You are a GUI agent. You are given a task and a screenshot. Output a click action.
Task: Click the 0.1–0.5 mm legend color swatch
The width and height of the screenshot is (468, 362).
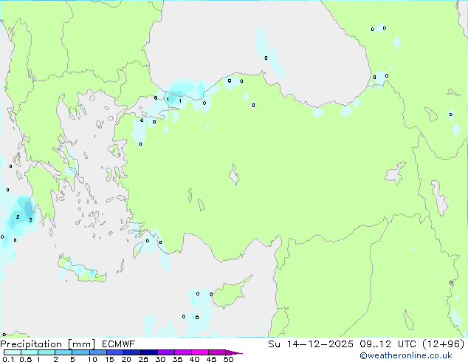[13, 352]
